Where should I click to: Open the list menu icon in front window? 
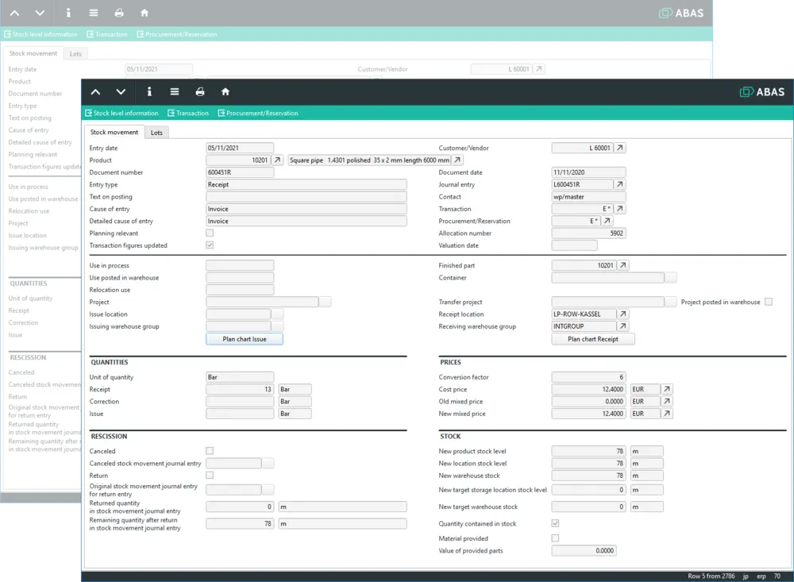(175, 91)
